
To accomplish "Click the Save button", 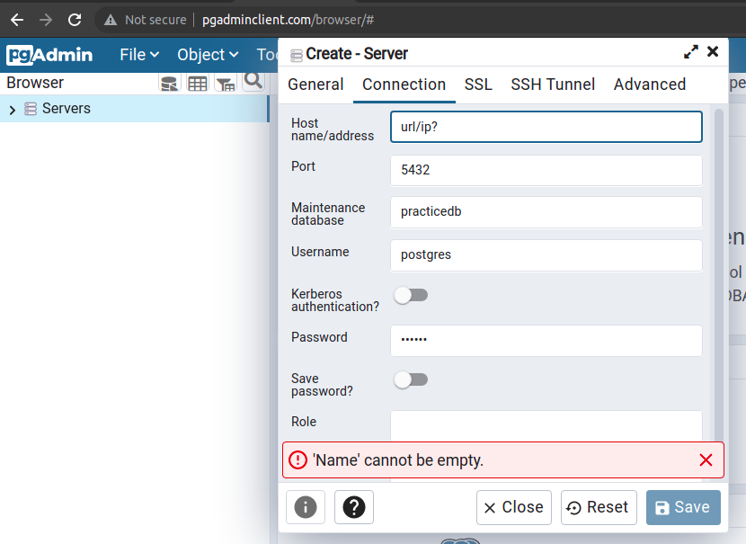I will (683, 507).
